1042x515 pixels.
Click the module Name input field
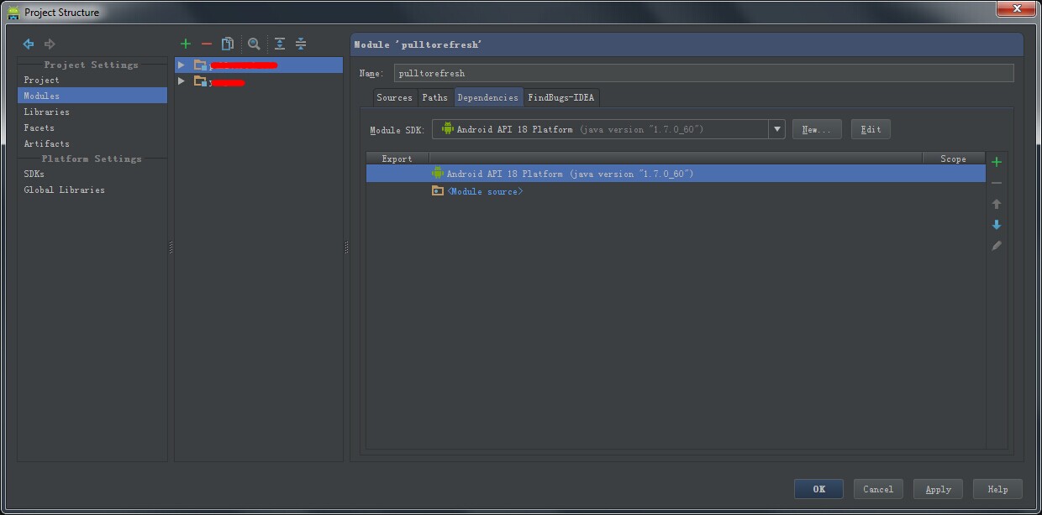click(703, 73)
